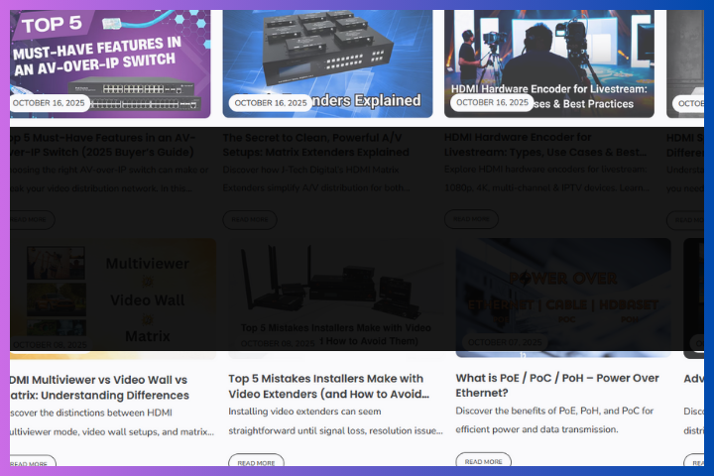Screen dimensions: 714x476
Task: Open 'HDMI Hardware Encoder for Livestream' title link
Action: coord(545,145)
